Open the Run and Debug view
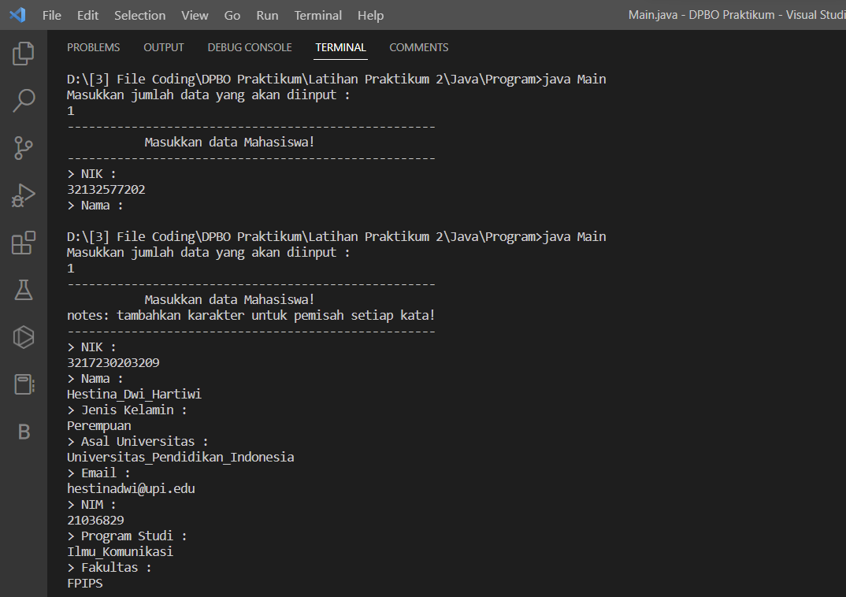The image size is (846, 597). pos(23,195)
